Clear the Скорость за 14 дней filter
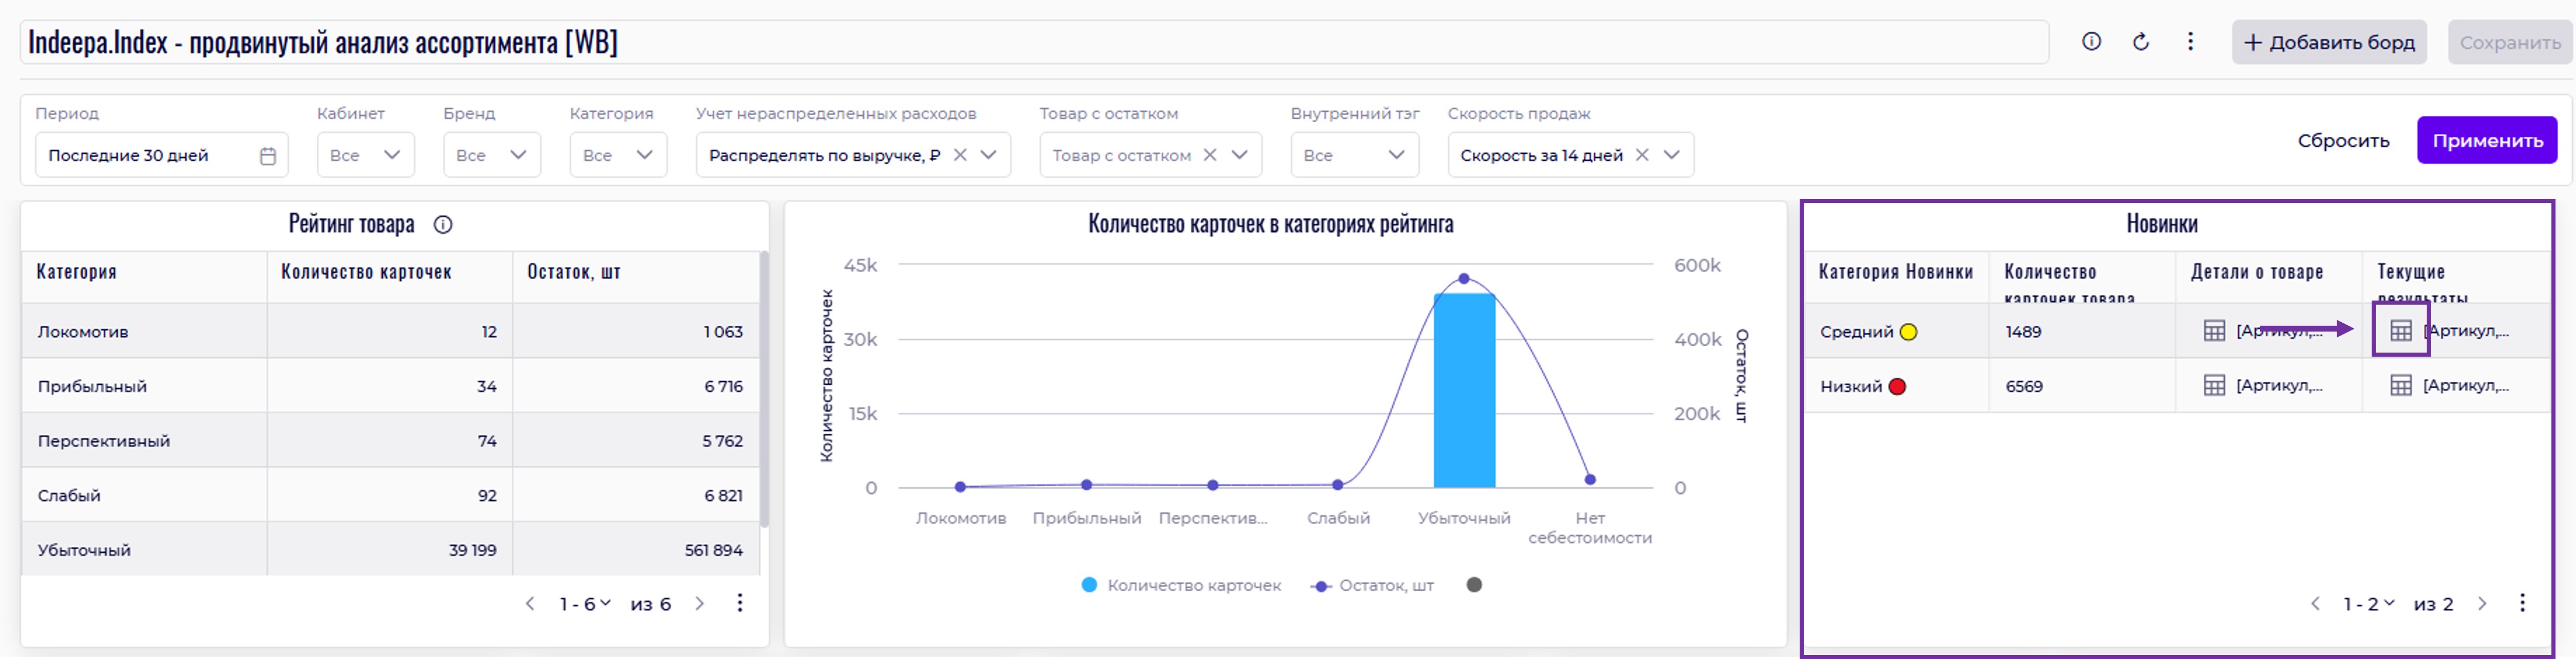This screenshot has width=2576, height=659. coord(1642,155)
